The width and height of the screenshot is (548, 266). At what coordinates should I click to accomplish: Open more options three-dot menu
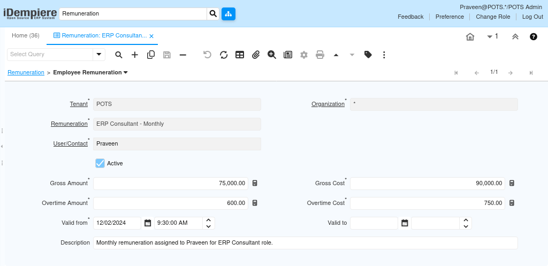pos(384,55)
